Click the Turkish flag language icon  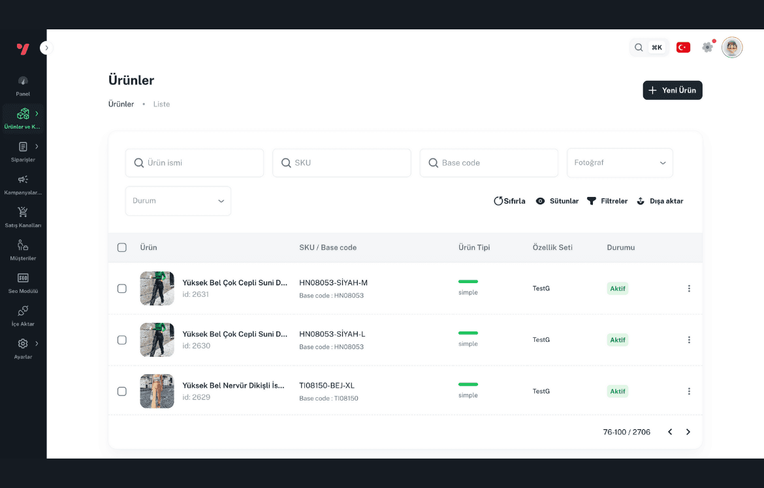[x=683, y=48]
